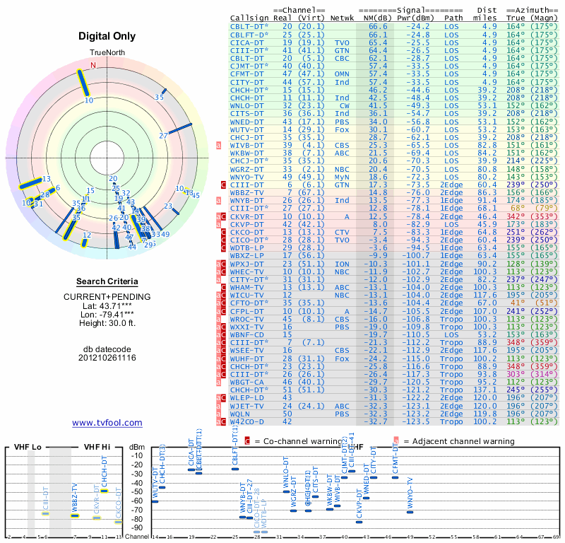Click the co-channel warning icon beside CICO-DT*
Image resolution: width=565 pixels, height=543 pixels.
pyautogui.click(x=223, y=240)
